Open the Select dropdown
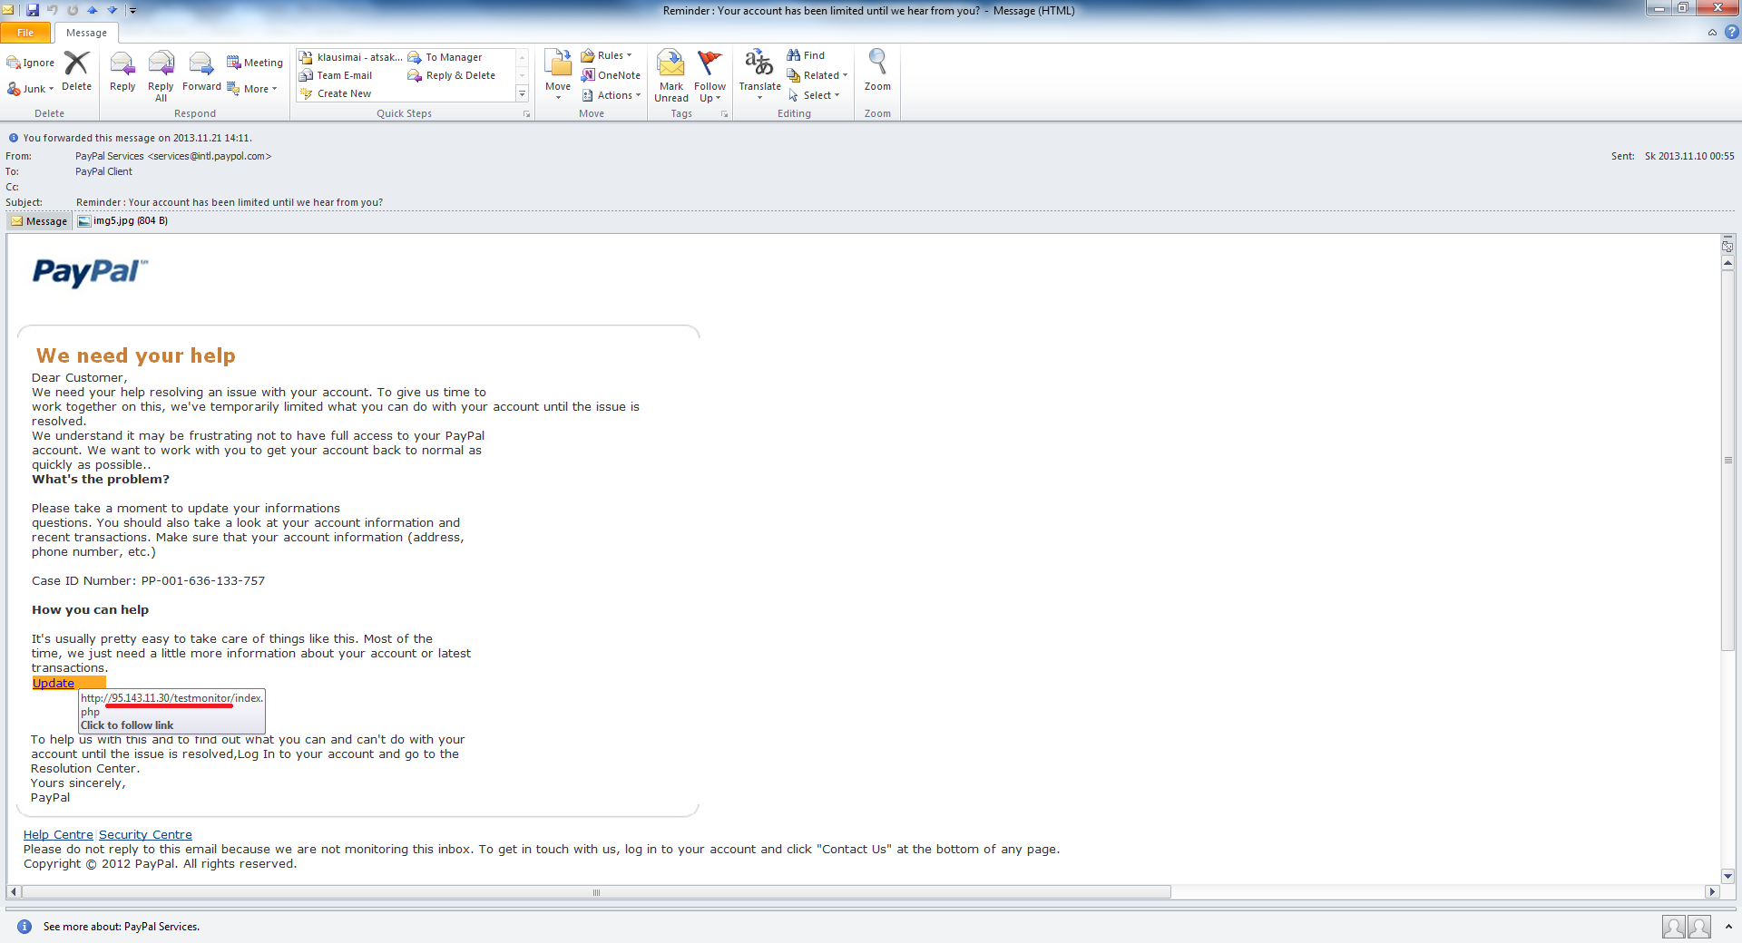Image resolution: width=1742 pixels, height=943 pixels. (814, 95)
